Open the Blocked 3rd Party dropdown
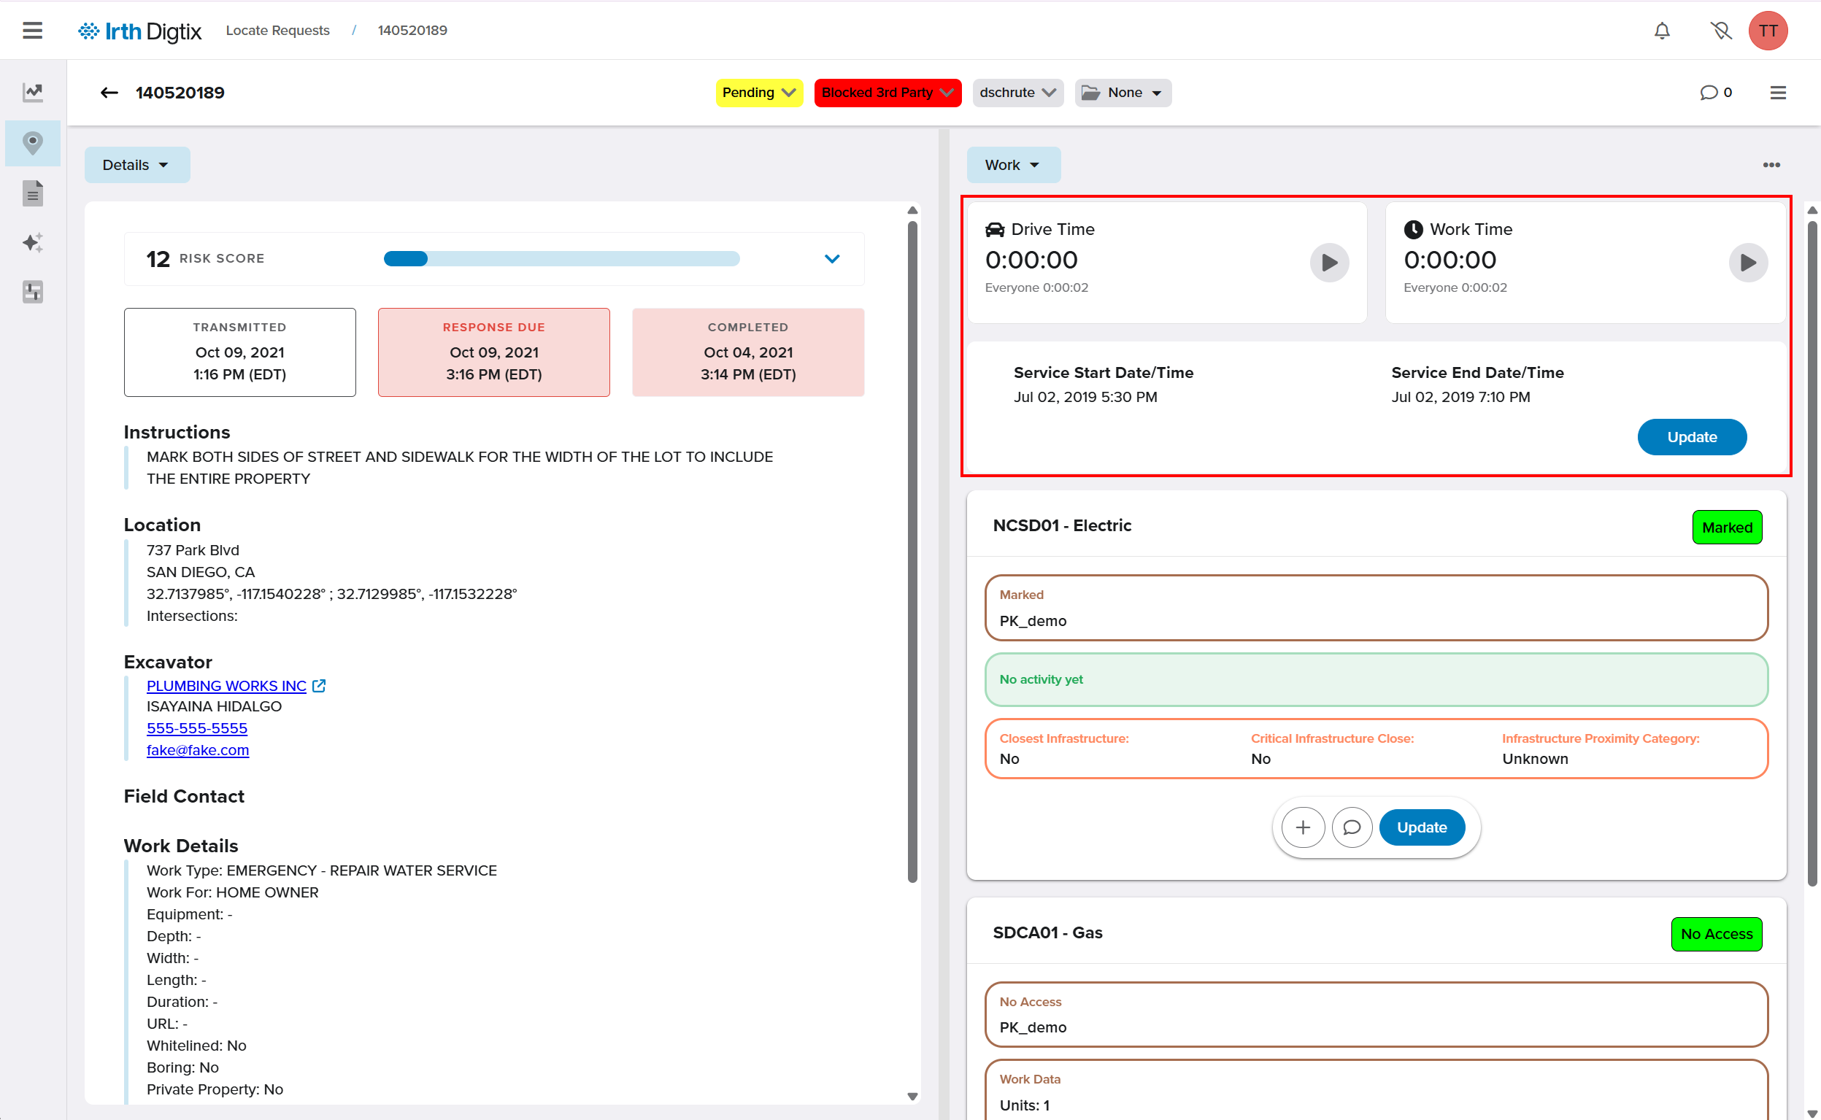The image size is (1821, 1120). pyautogui.click(x=887, y=93)
